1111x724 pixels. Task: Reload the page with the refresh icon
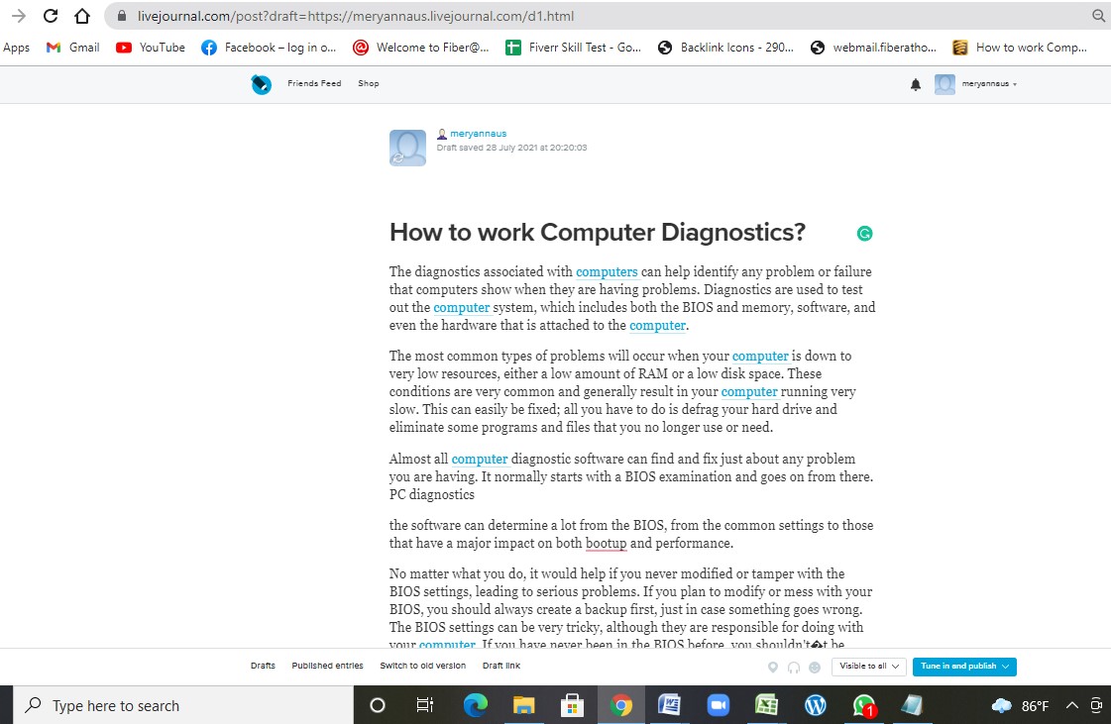(51, 16)
